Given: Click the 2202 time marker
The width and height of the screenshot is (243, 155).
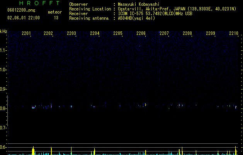Looking at the screenshot, I should 48,33.
